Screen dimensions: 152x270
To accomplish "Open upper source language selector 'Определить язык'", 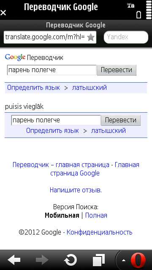I will [x=33, y=88].
